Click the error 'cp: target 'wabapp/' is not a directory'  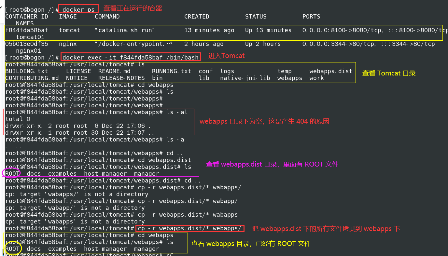click(x=75, y=208)
